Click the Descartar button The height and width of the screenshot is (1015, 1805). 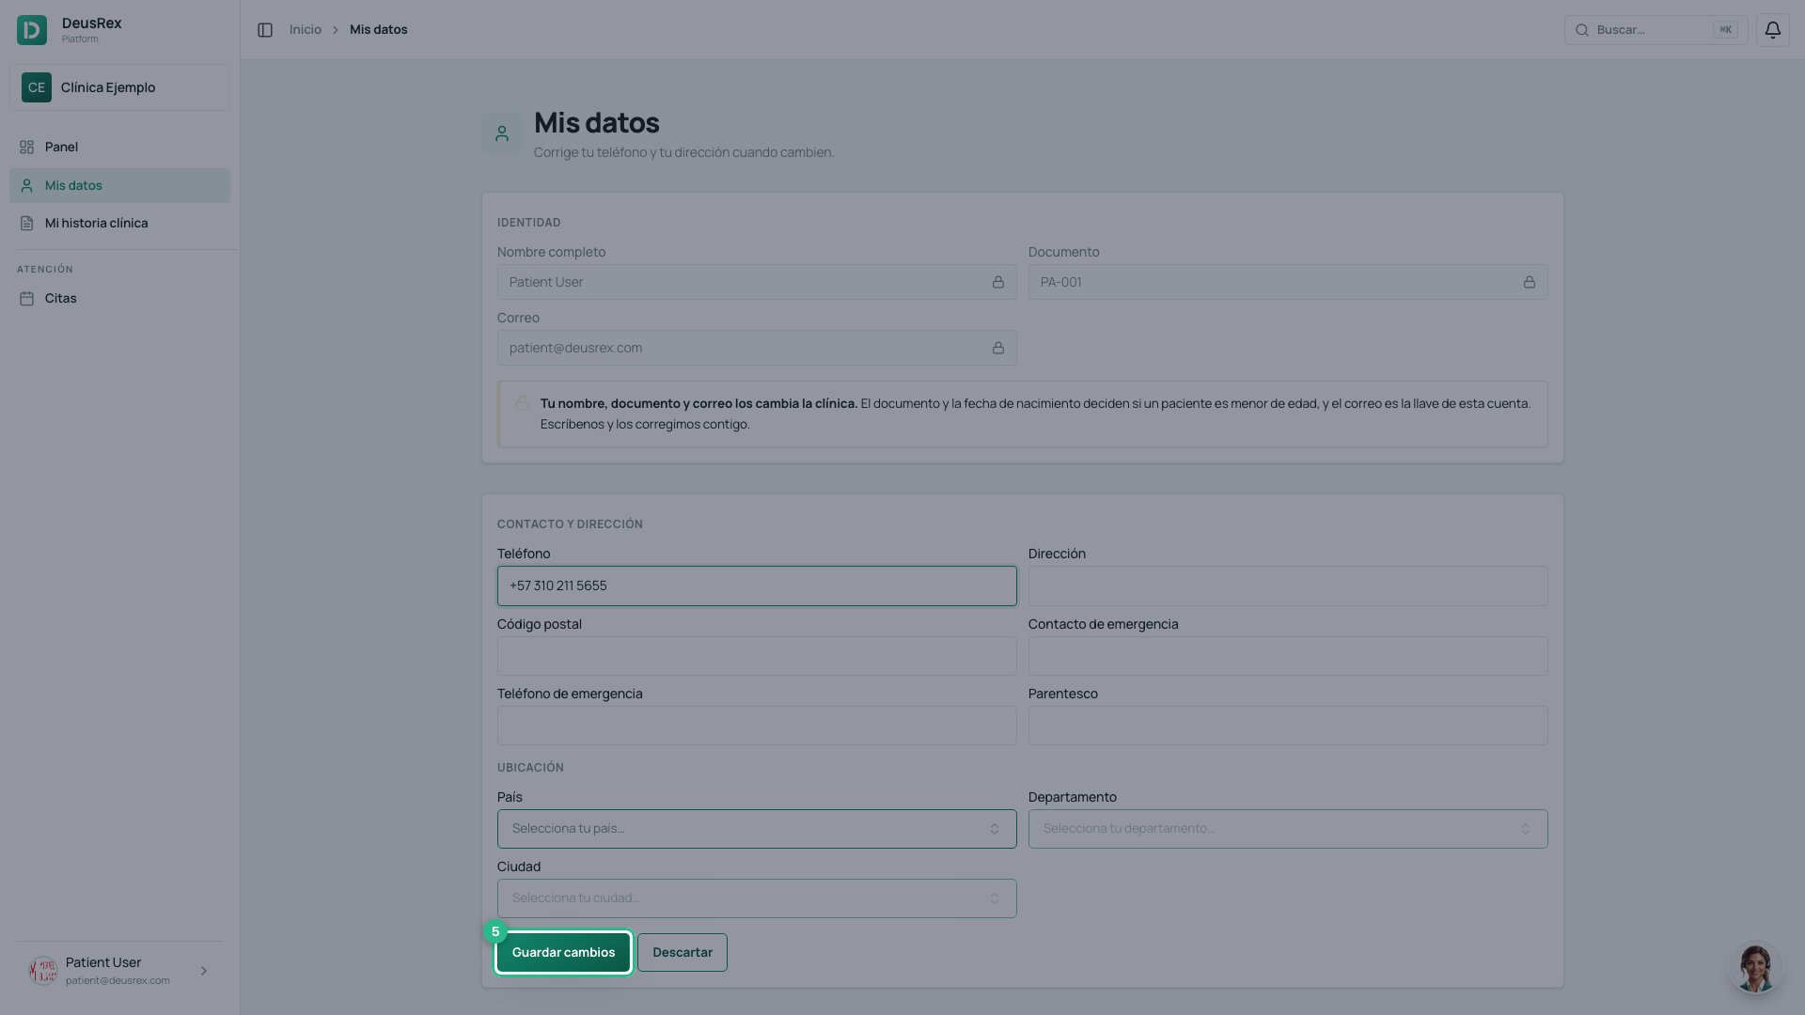[x=683, y=953]
